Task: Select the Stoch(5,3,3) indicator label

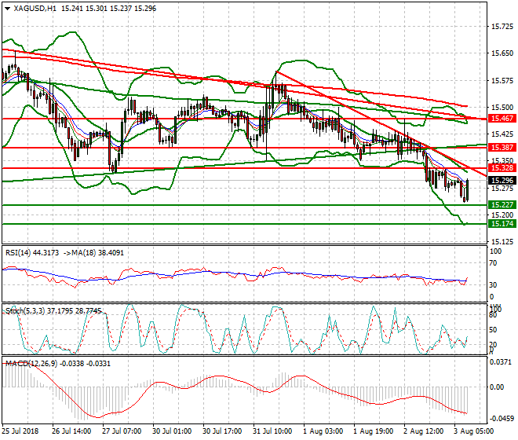Action: coord(25,311)
